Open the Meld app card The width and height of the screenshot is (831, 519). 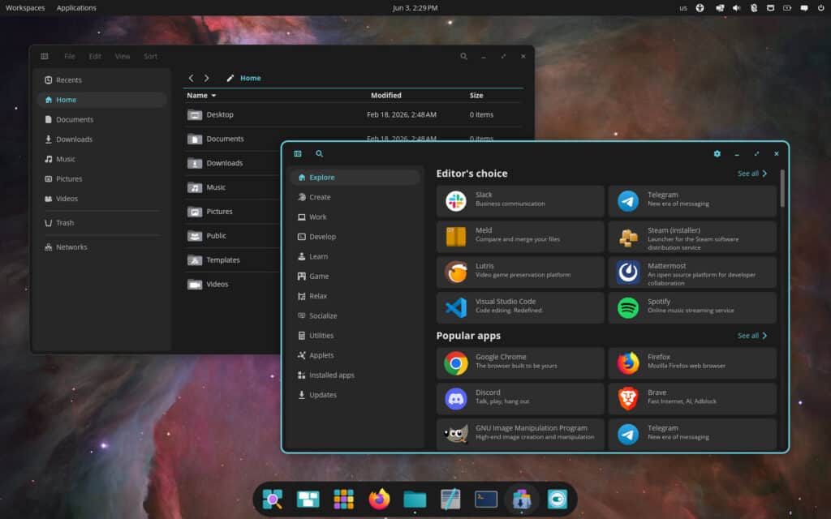pyautogui.click(x=520, y=237)
